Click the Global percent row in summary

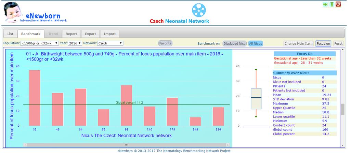point(304,134)
